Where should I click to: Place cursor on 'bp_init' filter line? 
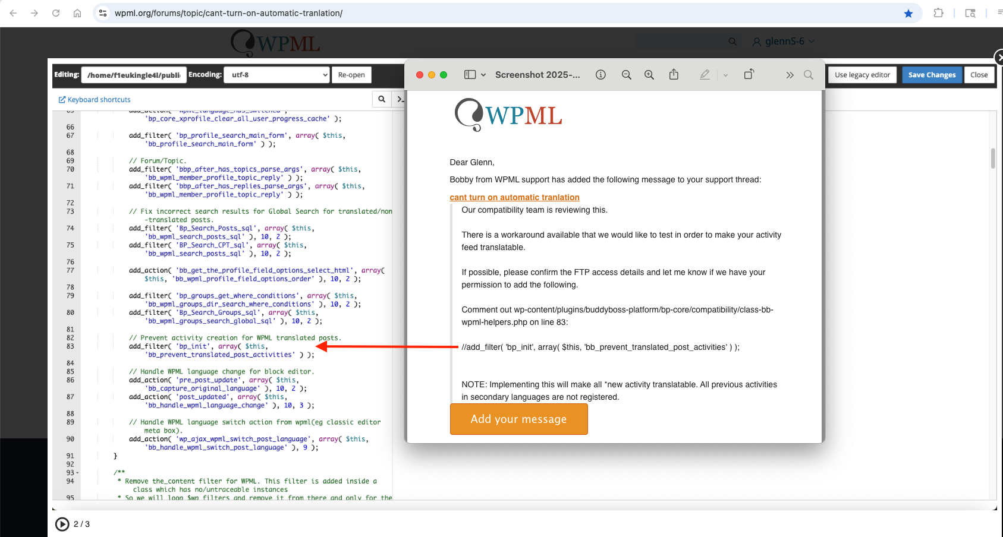[199, 346]
